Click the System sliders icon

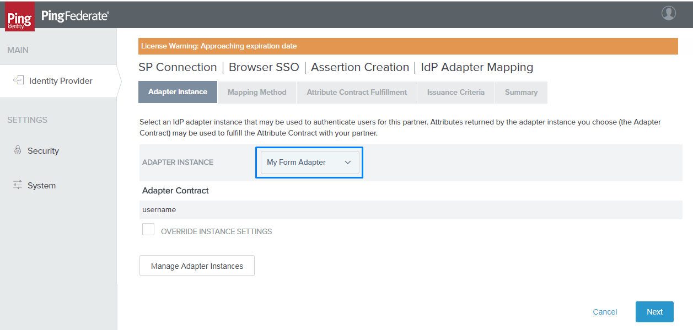coord(18,185)
